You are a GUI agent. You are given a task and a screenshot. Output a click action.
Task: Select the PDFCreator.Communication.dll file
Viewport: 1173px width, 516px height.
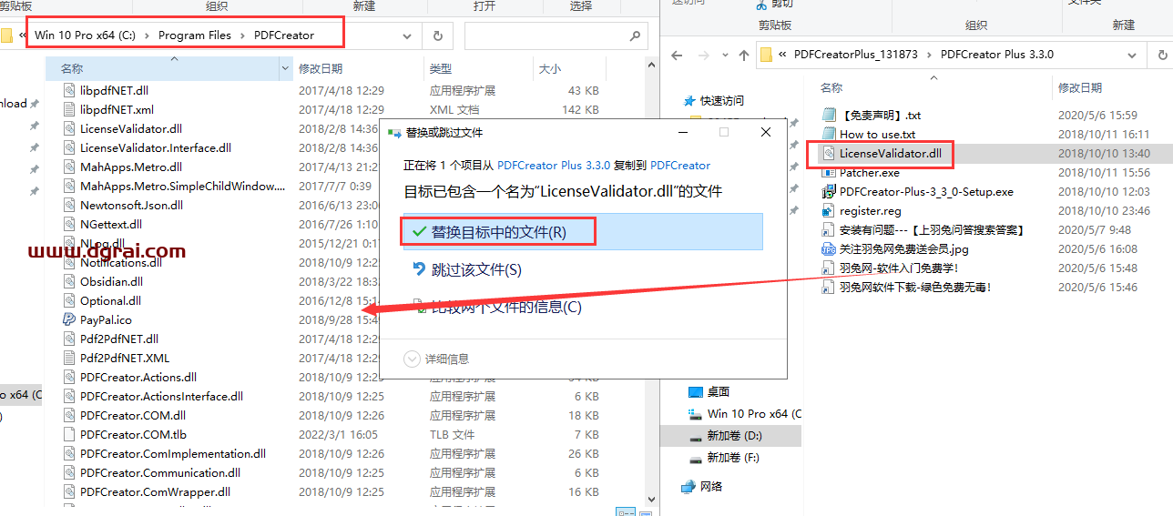click(x=160, y=472)
